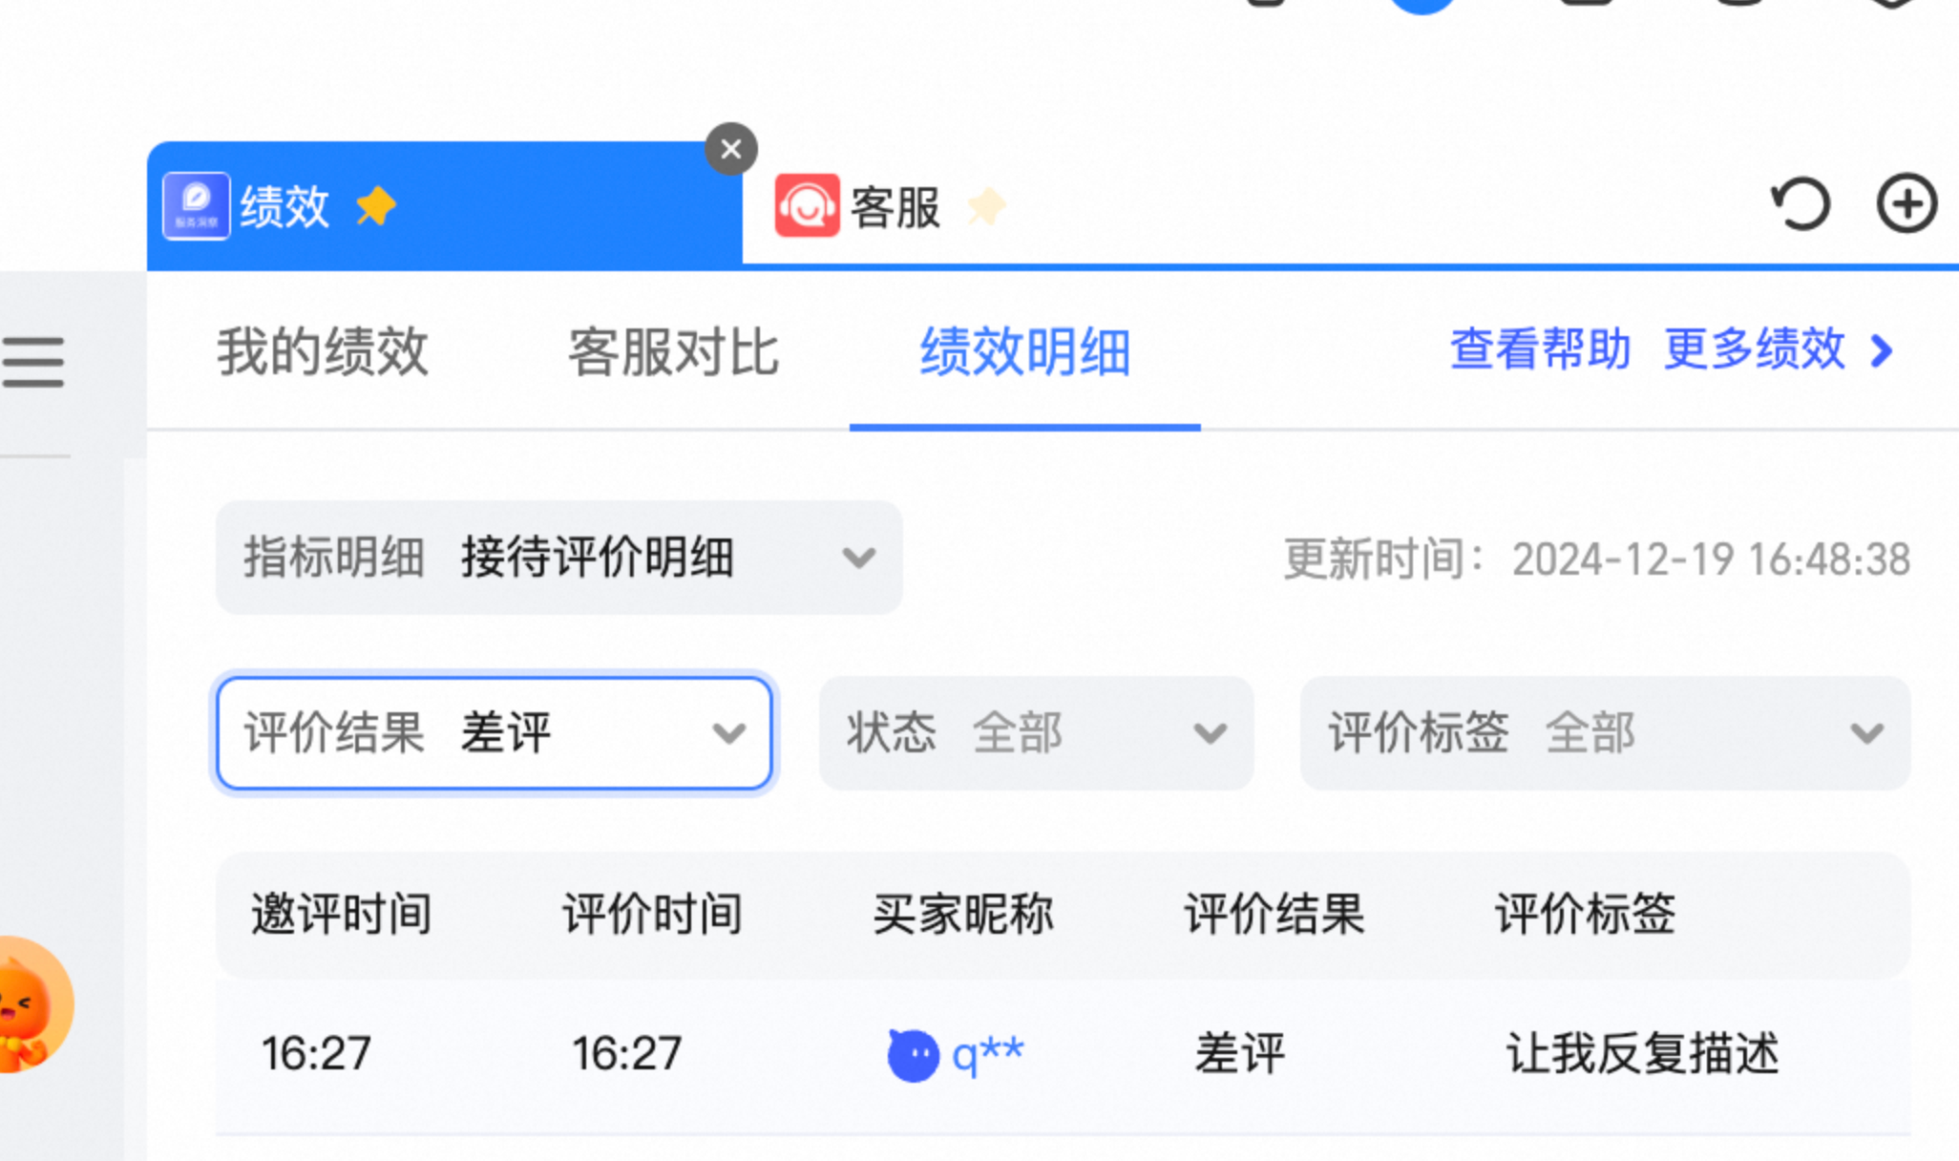Click the 客服 headset icon
This screenshot has width=1959, height=1161.
coord(807,205)
